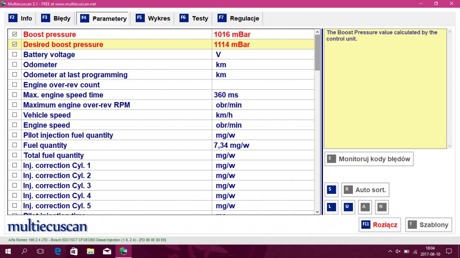Open the Wykres tab
The image size is (460, 258).
[153, 18]
